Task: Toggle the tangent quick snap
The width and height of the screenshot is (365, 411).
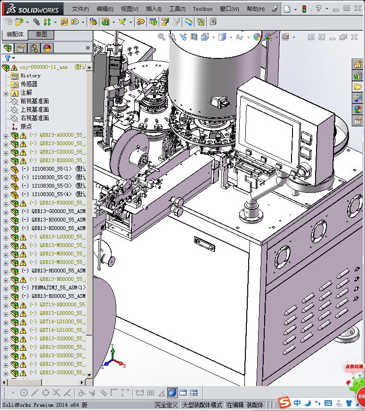Action: coord(81,393)
